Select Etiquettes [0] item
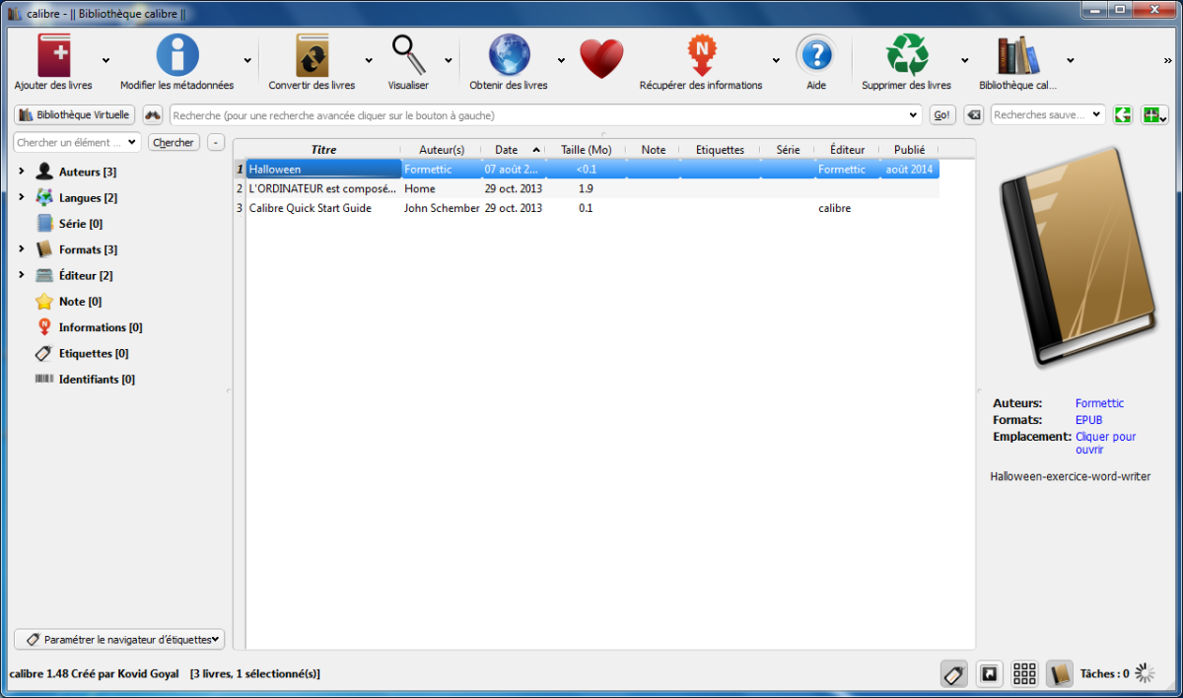Image resolution: width=1183 pixels, height=698 pixels. point(82,353)
